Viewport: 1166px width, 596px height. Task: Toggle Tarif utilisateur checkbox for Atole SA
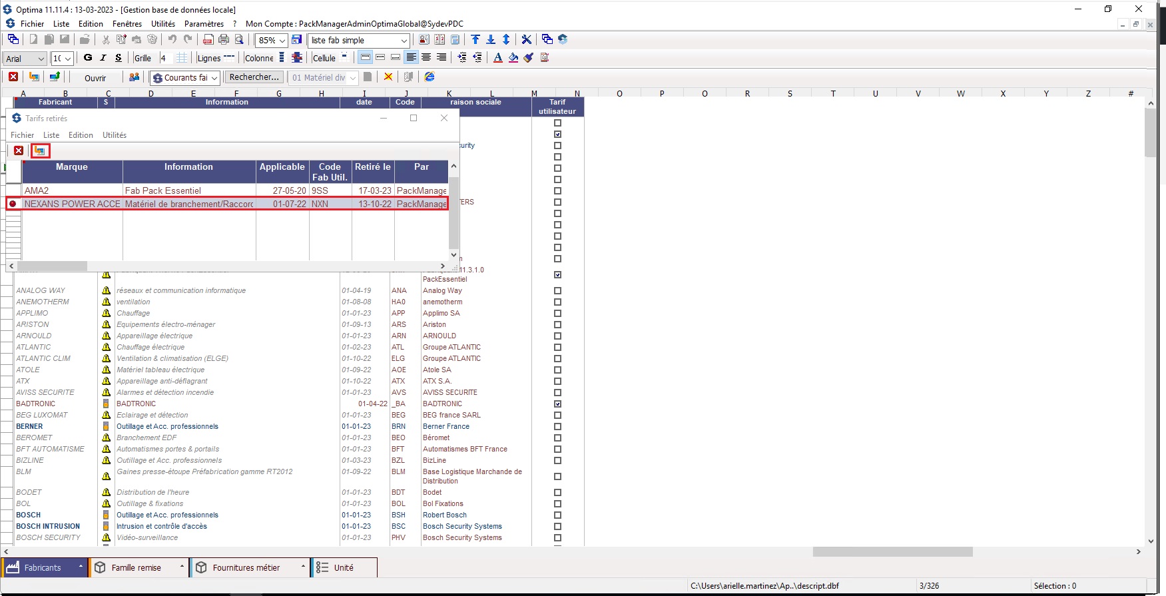pos(557,370)
